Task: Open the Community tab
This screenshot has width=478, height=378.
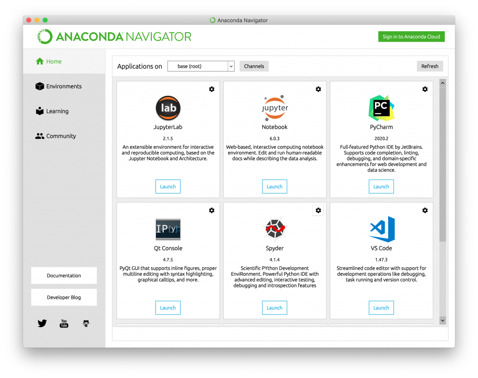Action: 64,136
